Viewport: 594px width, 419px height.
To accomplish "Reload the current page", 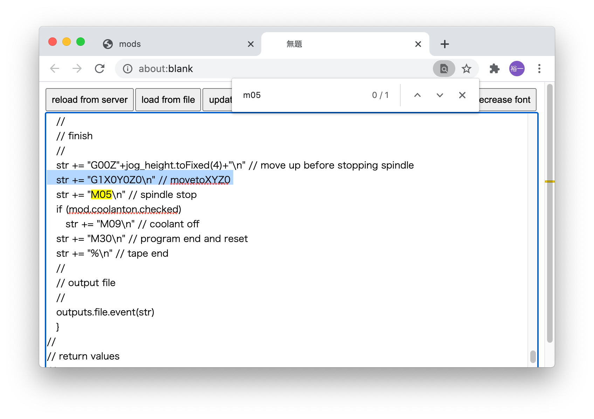I will pos(100,69).
